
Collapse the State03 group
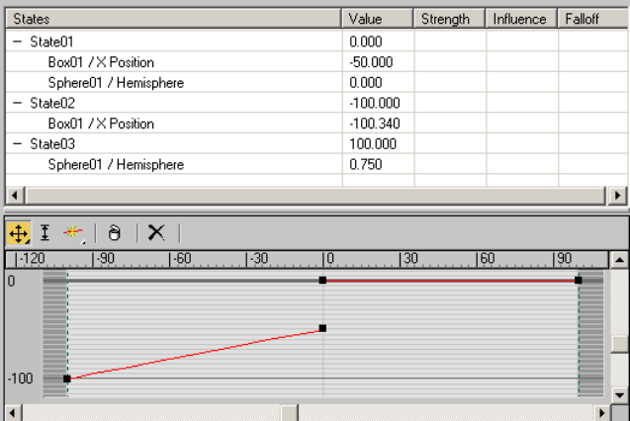(x=17, y=143)
